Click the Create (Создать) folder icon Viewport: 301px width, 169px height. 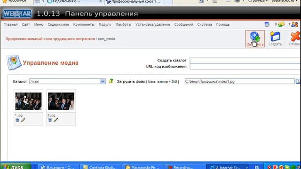tap(275, 38)
